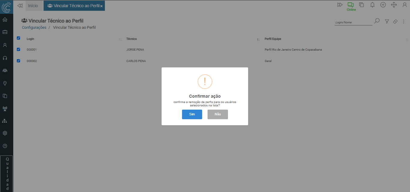
Task: Sort by the Perfil Equipe column arrows
Action: pyautogui.click(x=407, y=40)
